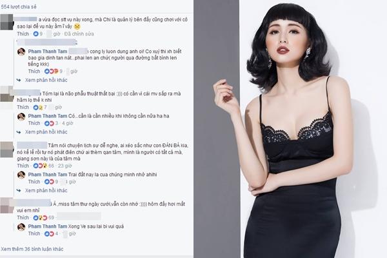Open 'Xem thêm 36 bình luận khác' link
The width and height of the screenshot is (387, 258).
(32, 249)
